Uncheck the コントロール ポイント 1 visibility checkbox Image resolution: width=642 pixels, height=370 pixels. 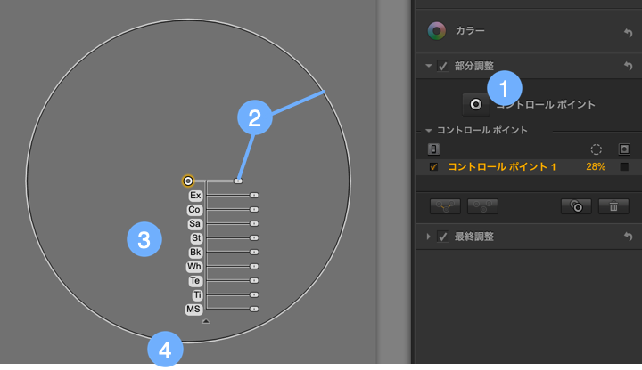click(433, 166)
